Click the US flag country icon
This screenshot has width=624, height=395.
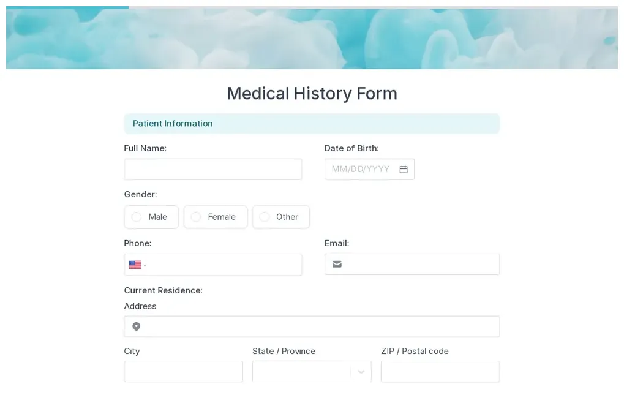point(135,265)
